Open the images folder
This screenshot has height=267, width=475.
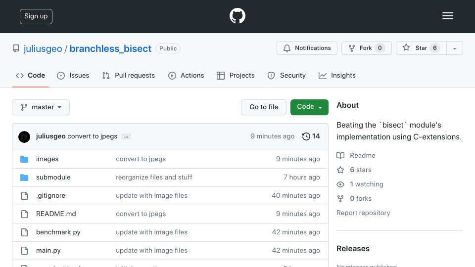pyautogui.click(x=47, y=159)
